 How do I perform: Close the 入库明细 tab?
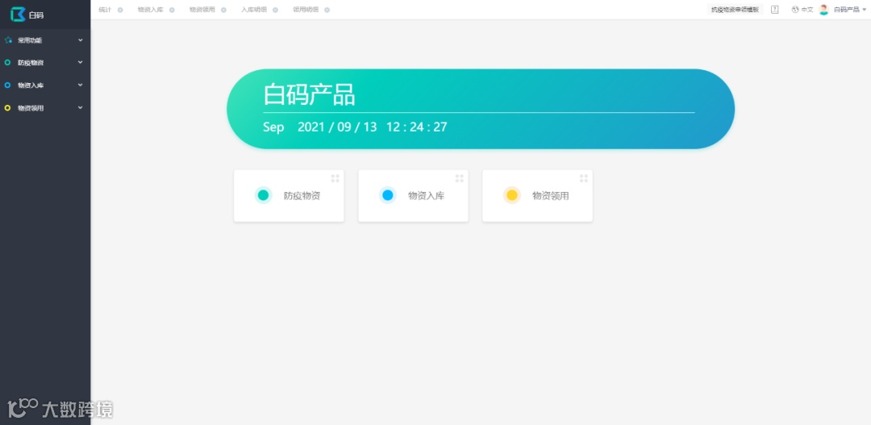coord(275,10)
